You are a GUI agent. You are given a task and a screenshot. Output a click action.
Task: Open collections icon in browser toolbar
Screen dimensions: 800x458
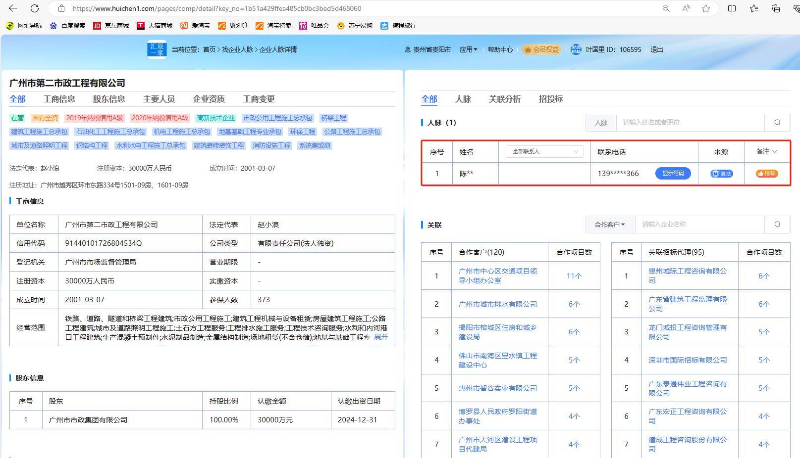[776, 8]
